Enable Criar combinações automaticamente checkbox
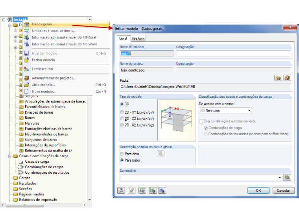The image size is (299, 224). (x=201, y=121)
